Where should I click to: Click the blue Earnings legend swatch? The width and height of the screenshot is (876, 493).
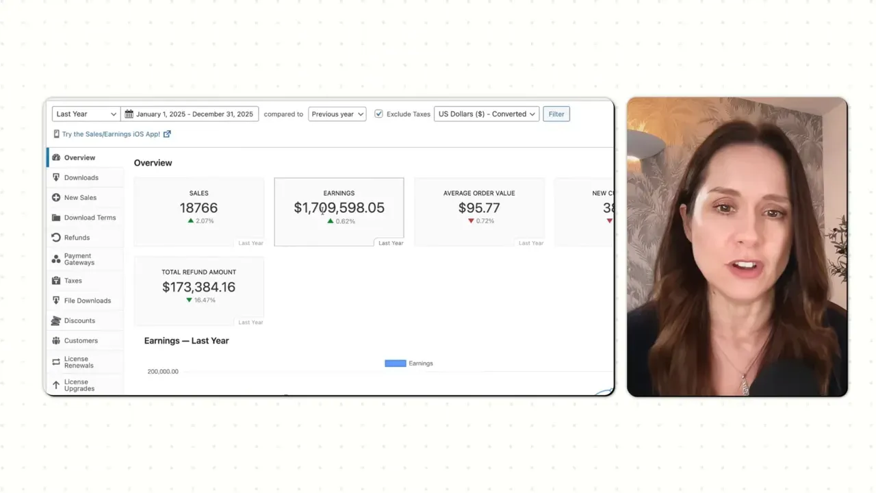click(x=395, y=363)
